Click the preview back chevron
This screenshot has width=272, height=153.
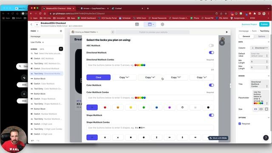(113, 32)
